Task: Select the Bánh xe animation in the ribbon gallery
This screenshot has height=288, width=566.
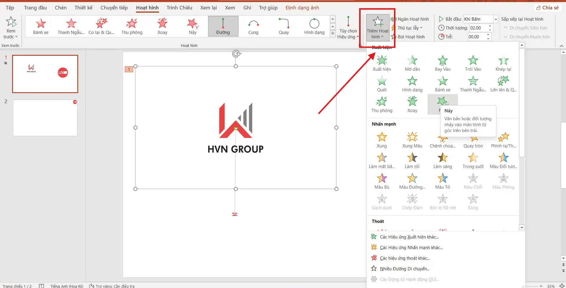Action: tap(41, 26)
